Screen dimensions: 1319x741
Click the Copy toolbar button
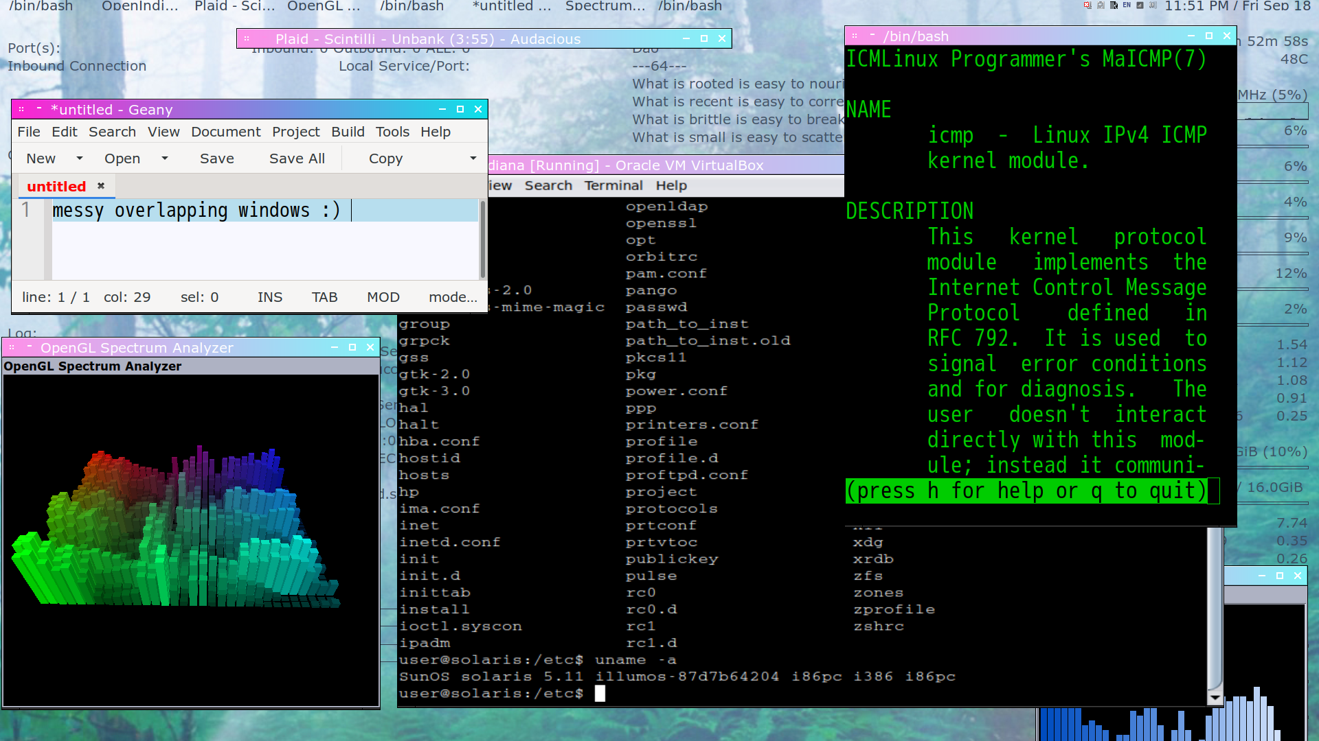click(385, 158)
